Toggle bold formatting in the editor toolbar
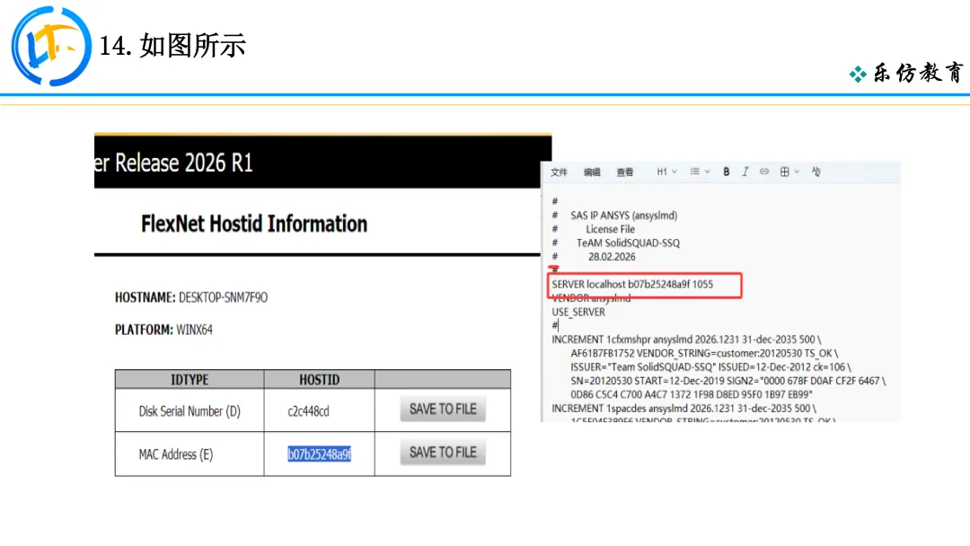The image size is (970, 546). coord(727,172)
